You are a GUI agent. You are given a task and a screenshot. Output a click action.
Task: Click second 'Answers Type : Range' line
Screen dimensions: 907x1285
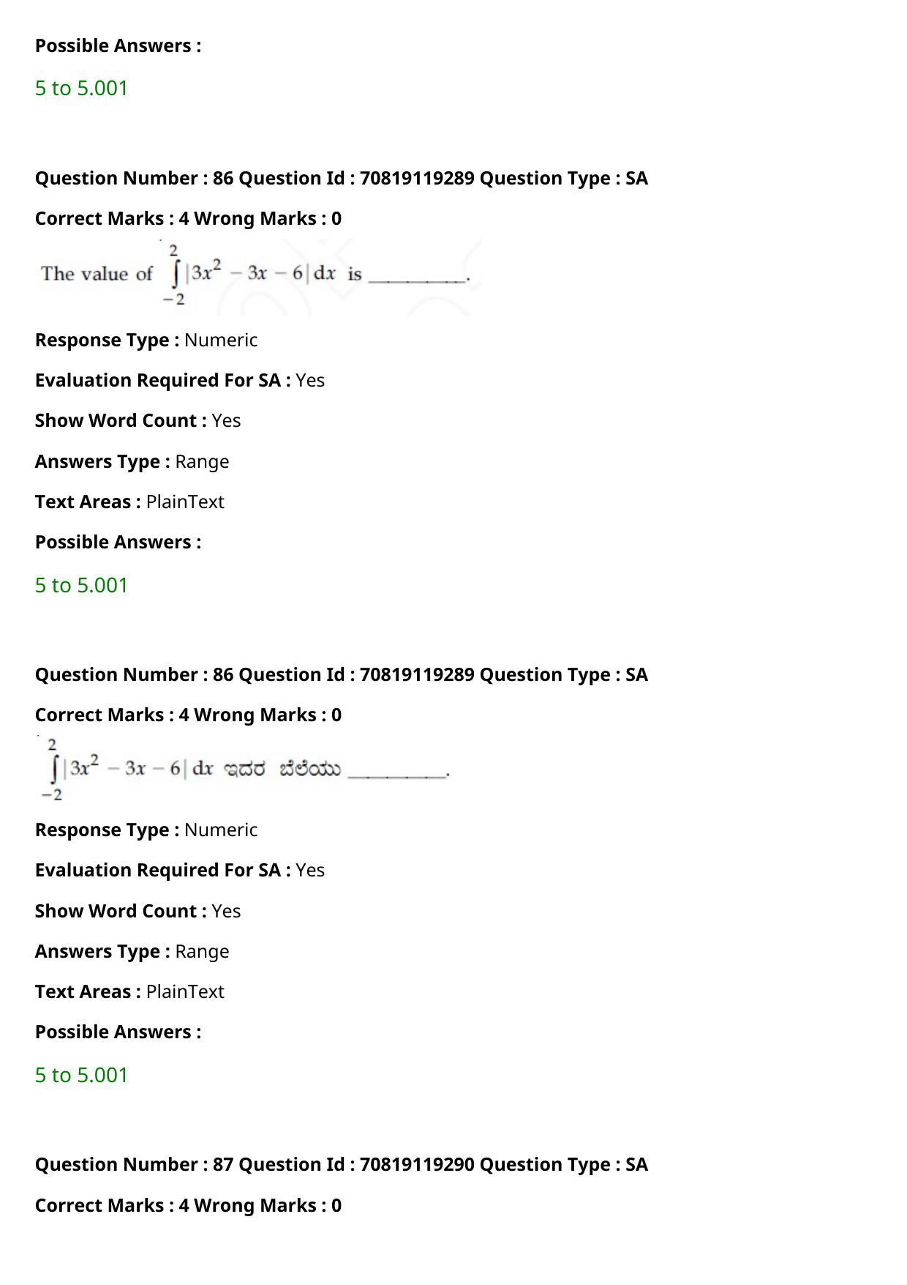point(132,951)
